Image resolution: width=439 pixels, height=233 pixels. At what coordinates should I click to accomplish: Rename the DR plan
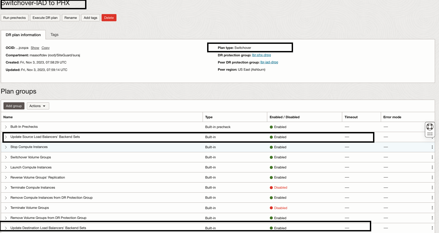[71, 18]
